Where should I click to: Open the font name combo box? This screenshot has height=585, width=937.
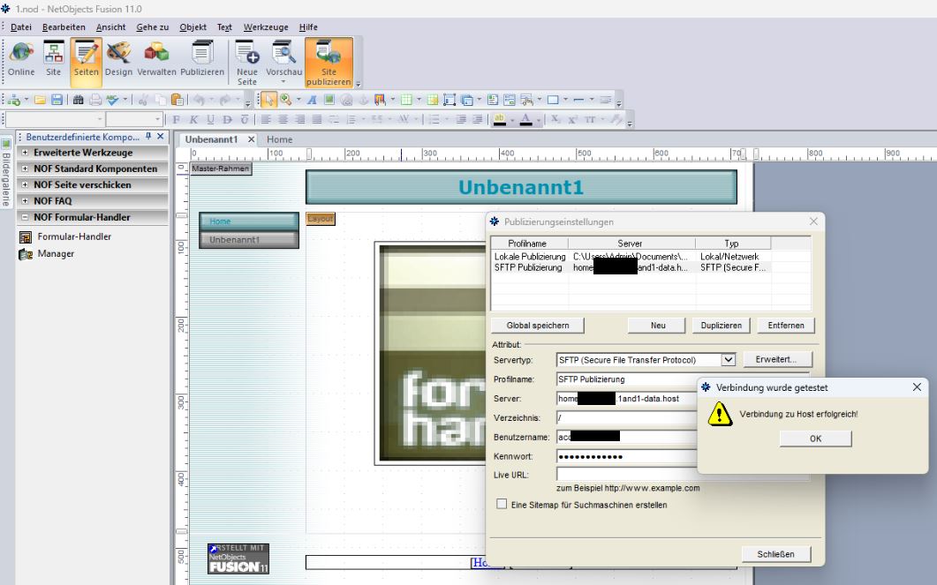click(55, 119)
